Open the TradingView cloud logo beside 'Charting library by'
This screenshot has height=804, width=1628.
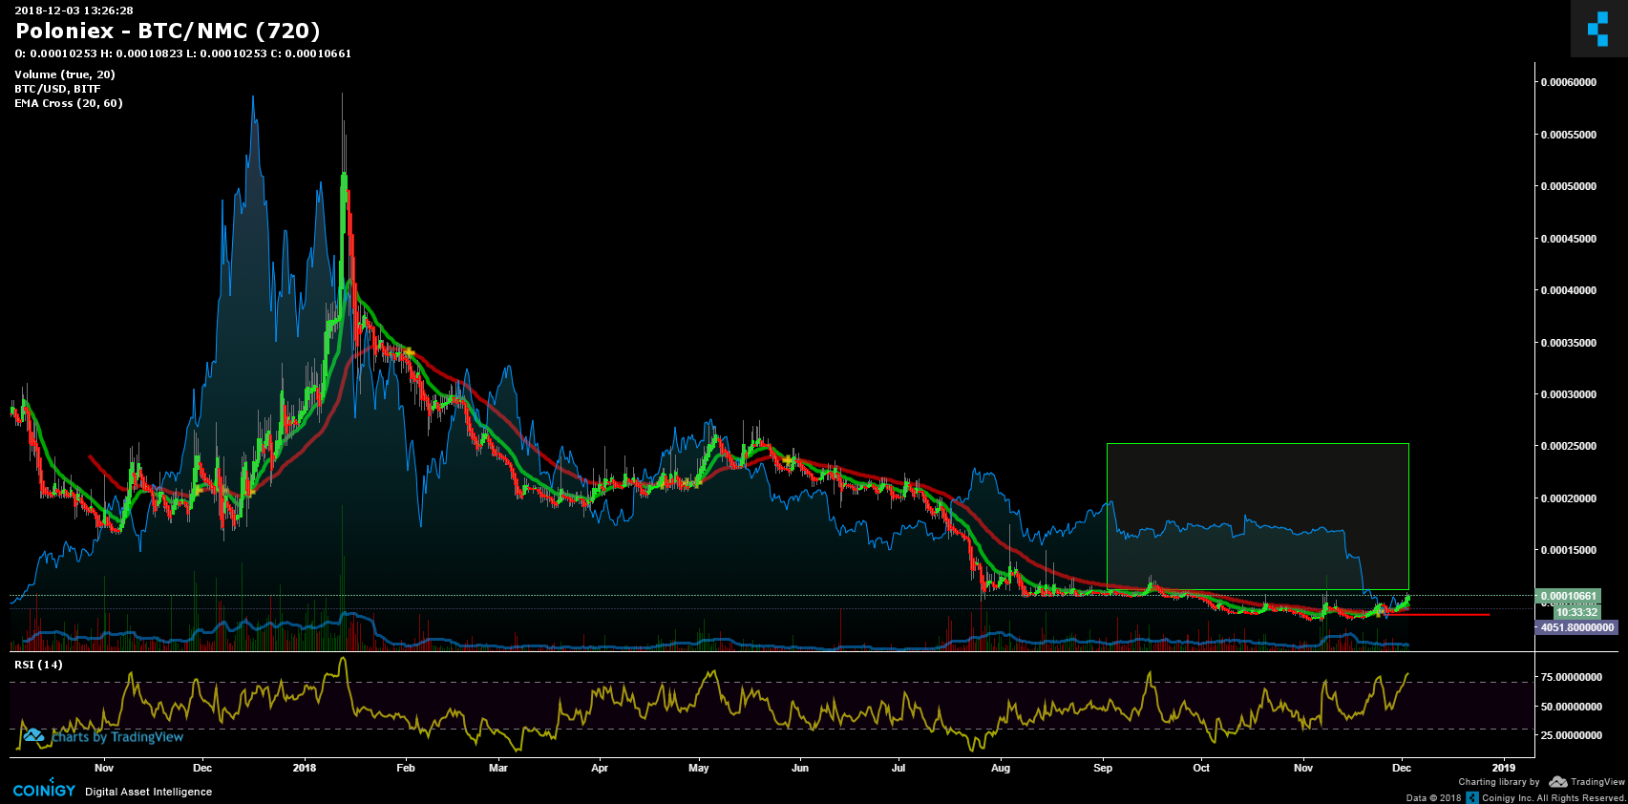tap(1558, 782)
